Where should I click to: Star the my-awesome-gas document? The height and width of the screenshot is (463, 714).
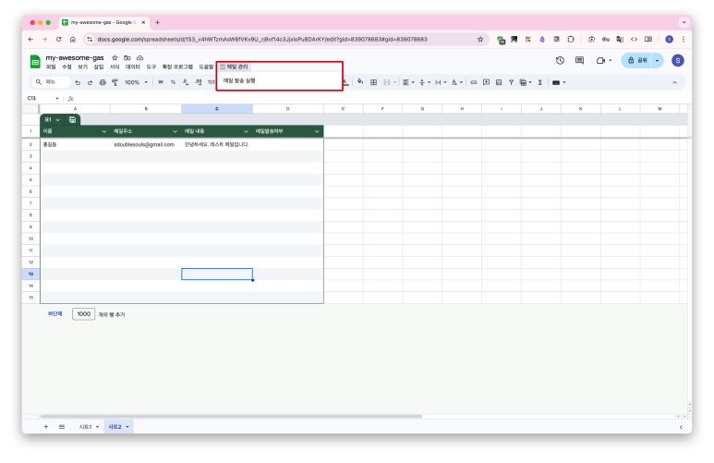click(x=115, y=57)
